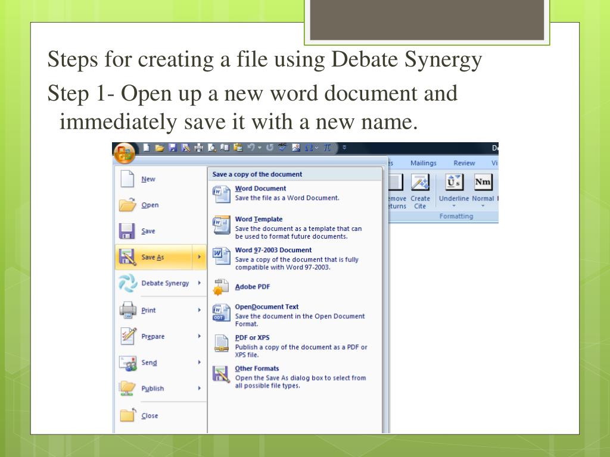Click the Open folder icon in quick access toolbar
Viewport: 610px width, 457px height.
[x=160, y=148]
